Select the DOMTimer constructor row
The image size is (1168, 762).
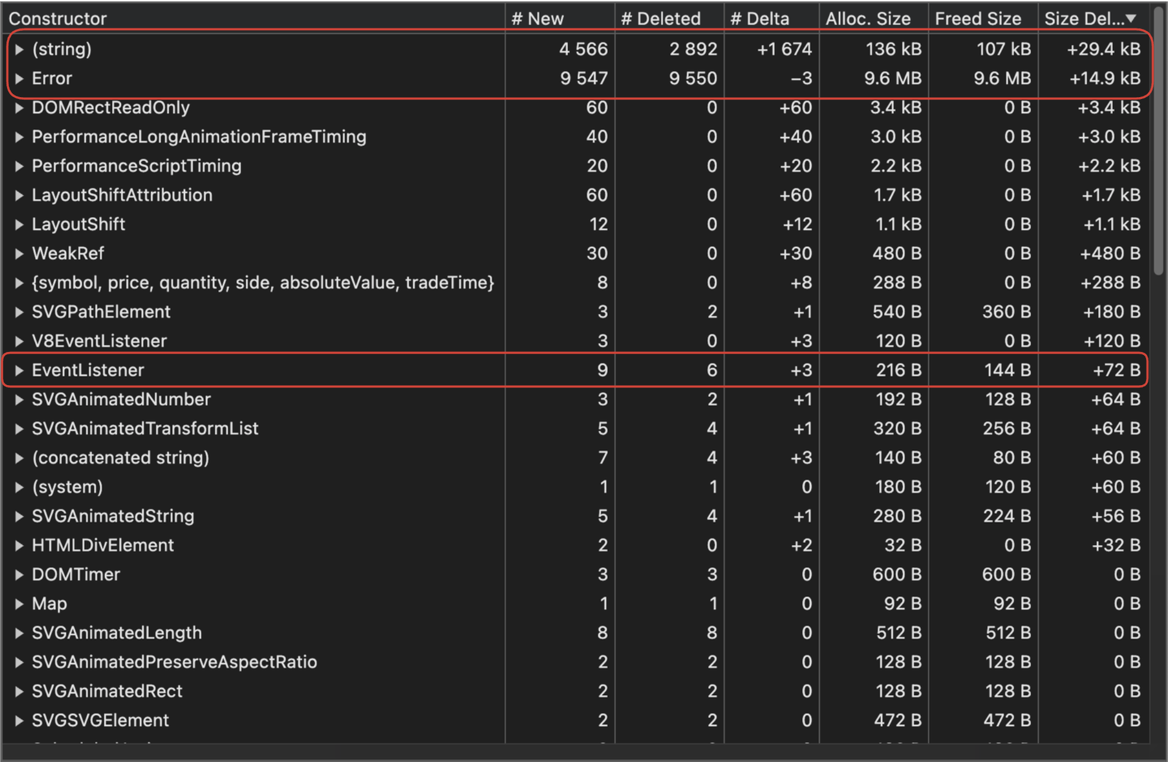point(76,575)
